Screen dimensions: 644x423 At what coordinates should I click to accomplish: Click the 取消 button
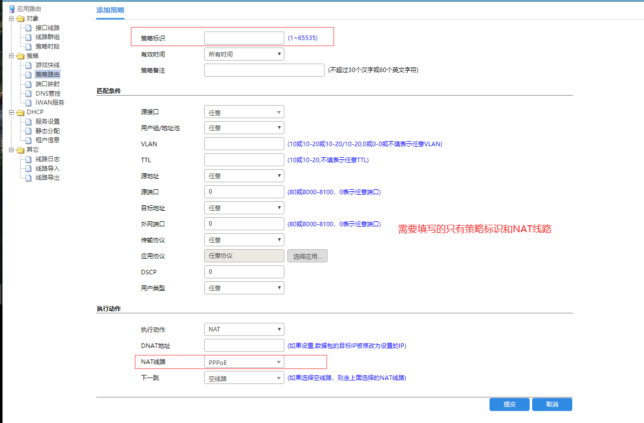(x=552, y=404)
